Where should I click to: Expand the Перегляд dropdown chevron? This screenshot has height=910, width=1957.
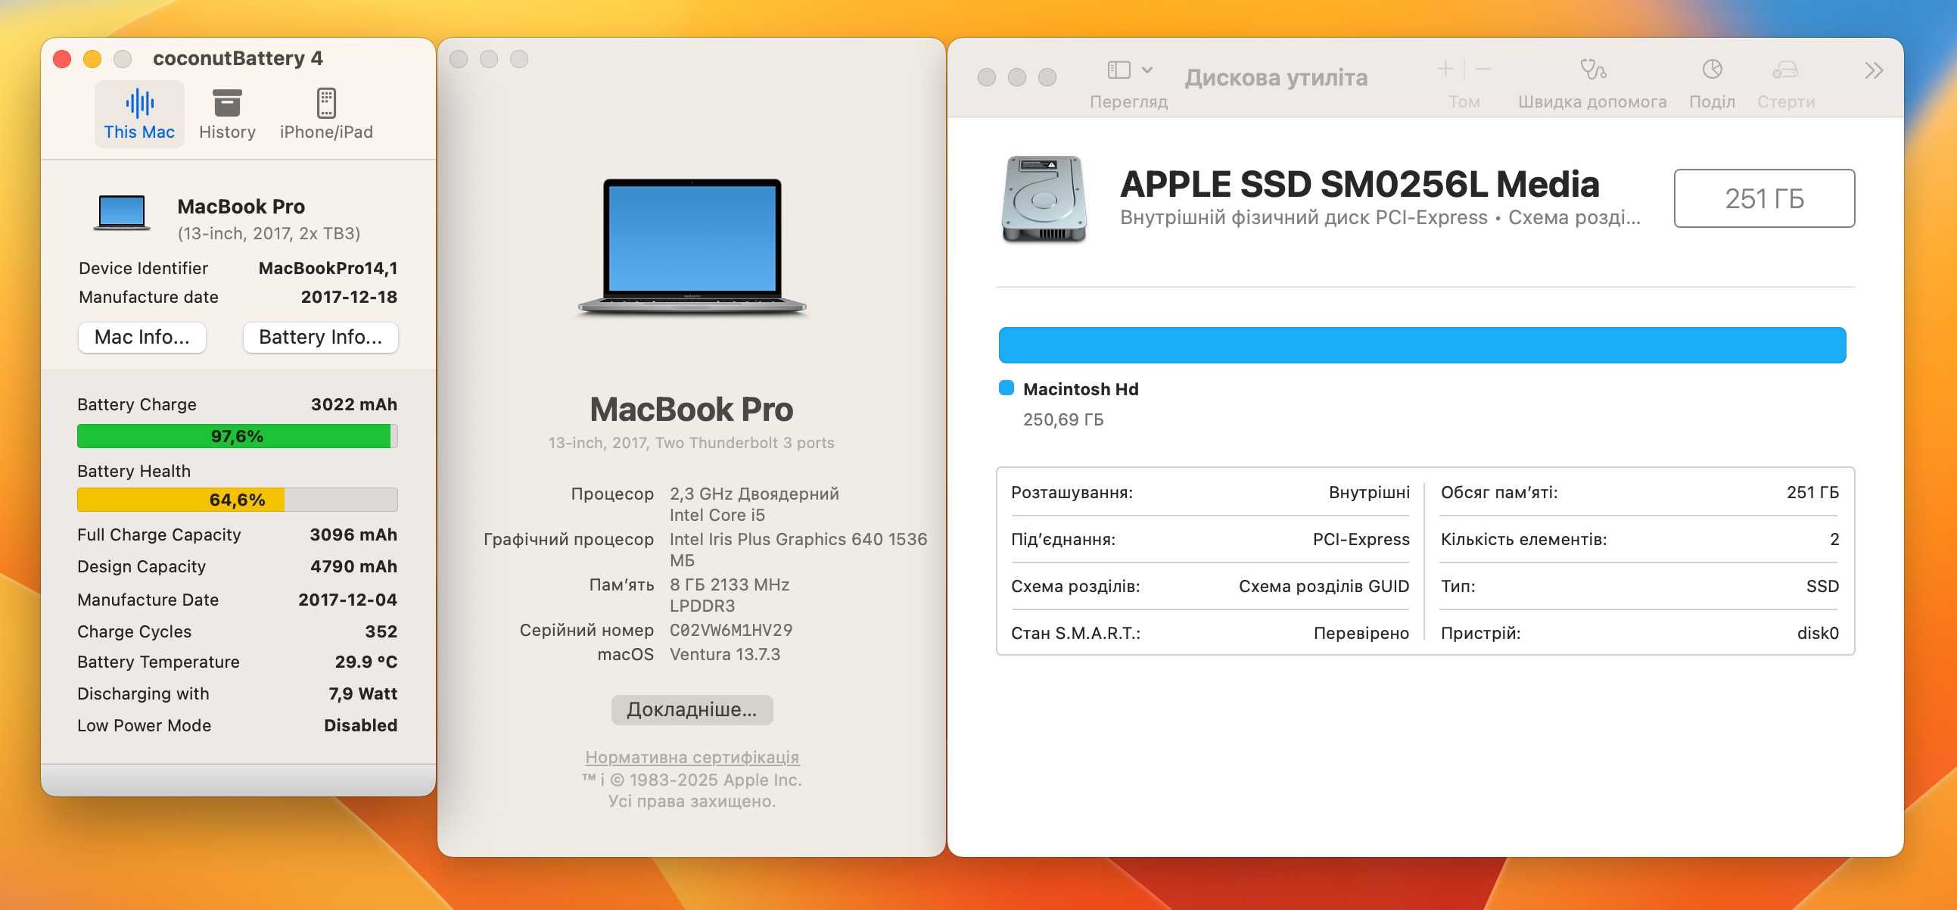pyautogui.click(x=1147, y=70)
